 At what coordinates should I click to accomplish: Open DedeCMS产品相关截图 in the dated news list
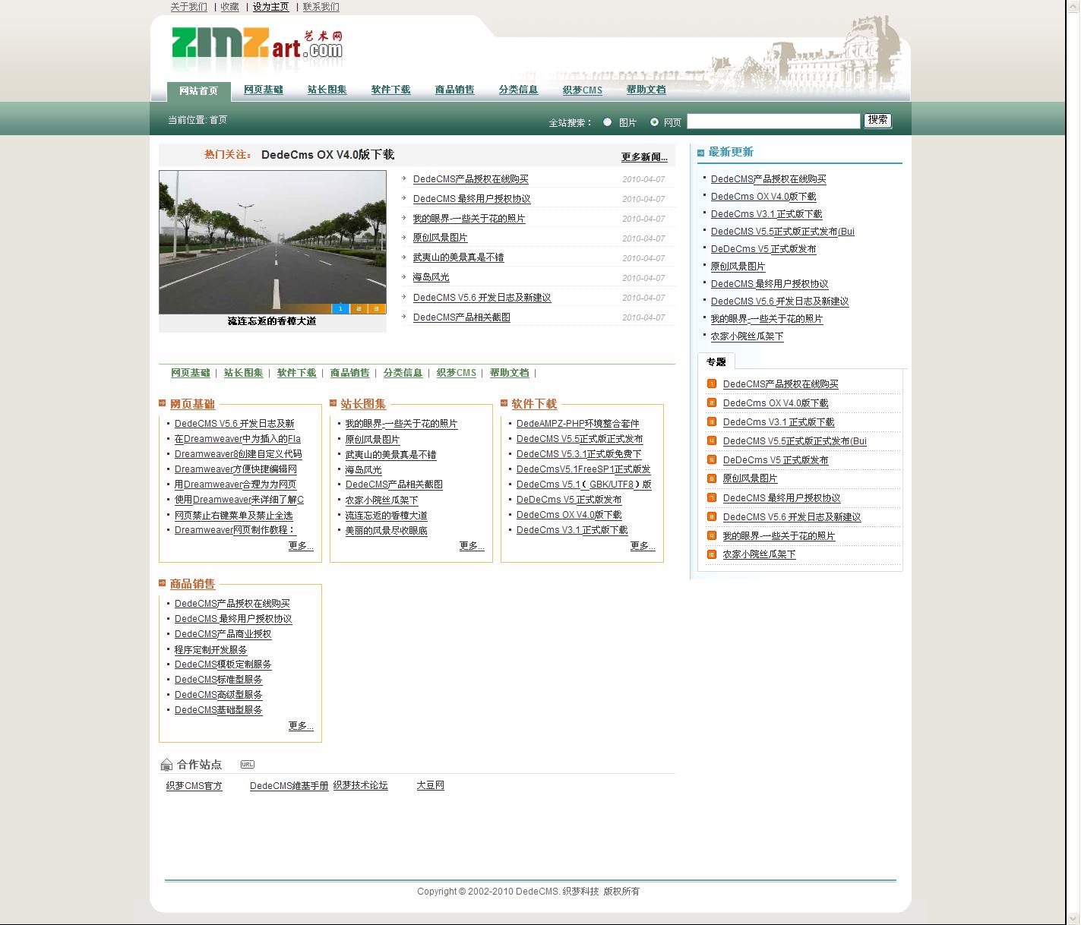point(462,317)
